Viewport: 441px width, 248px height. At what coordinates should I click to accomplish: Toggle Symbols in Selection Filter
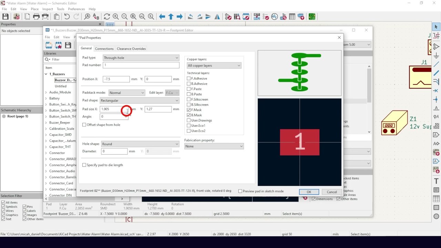(x=3, y=207)
